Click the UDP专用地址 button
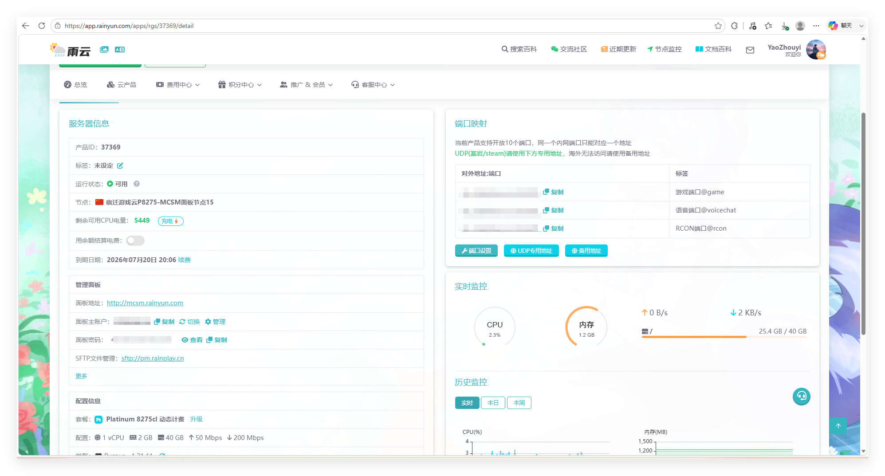 coord(531,251)
